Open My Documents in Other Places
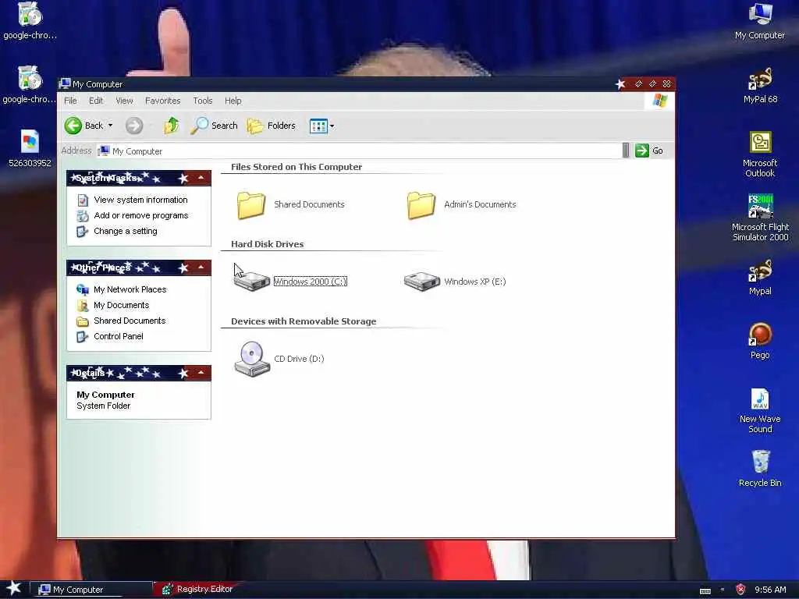The height and width of the screenshot is (599, 799). [121, 305]
